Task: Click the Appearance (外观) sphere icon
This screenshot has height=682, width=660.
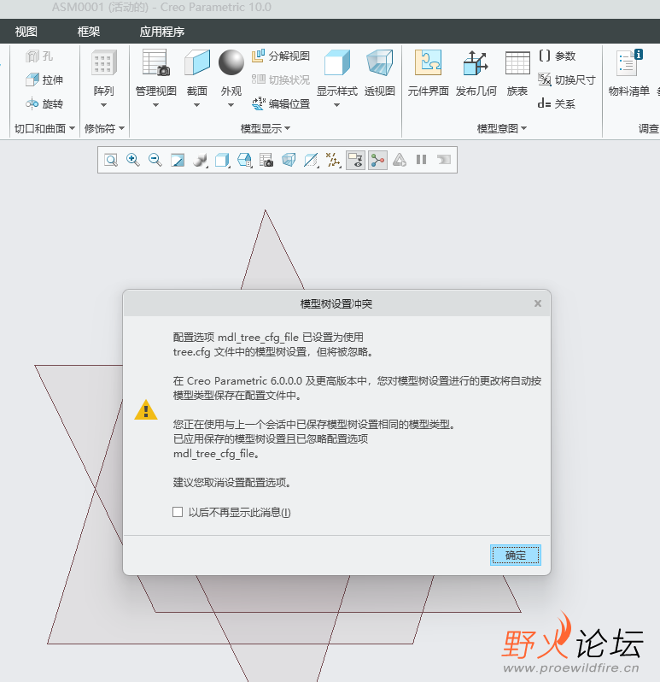Action: 231,62
